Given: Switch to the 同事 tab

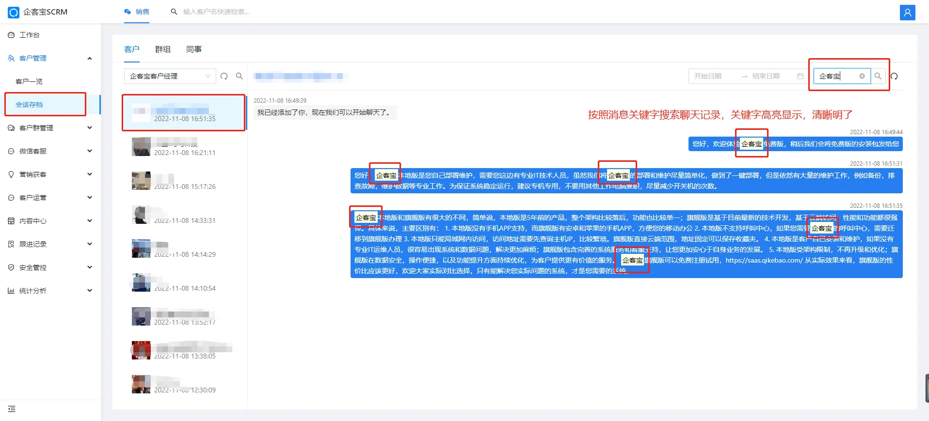Looking at the screenshot, I should [x=194, y=49].
